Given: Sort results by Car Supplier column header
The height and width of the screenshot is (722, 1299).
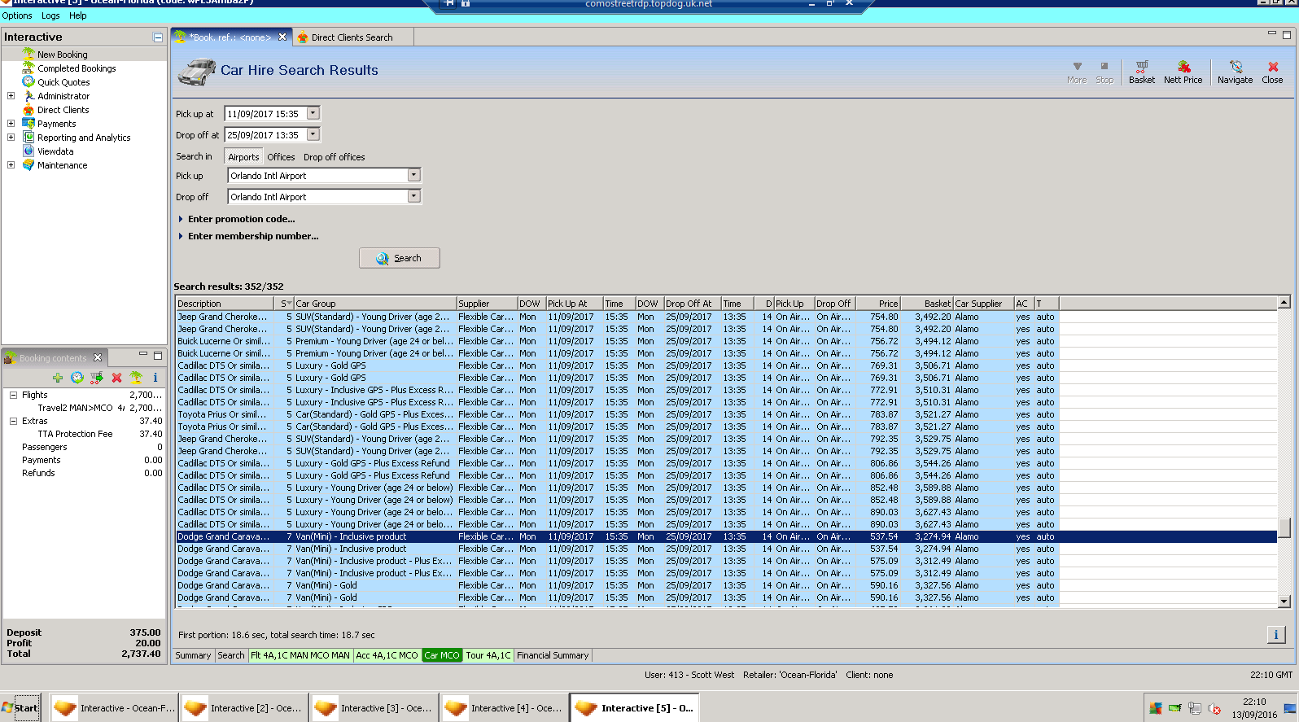Looking at the screenshot, I should (x=983, y=304).
